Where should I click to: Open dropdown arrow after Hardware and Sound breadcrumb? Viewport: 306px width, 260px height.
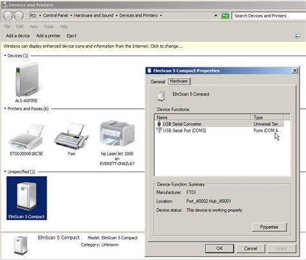click(x=116, y=15)
